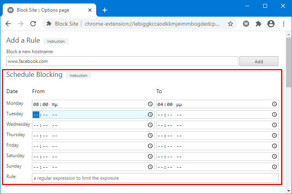292x194 pixels.
Task: Open Wednesday From time picker clock
Action: [150, 125]
